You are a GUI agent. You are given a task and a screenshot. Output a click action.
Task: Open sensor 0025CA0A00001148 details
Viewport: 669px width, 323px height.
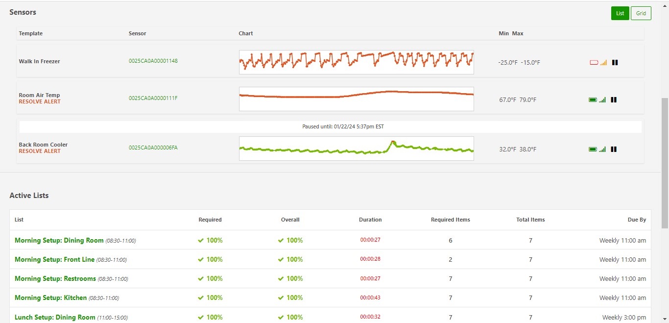tap(153, 61)
